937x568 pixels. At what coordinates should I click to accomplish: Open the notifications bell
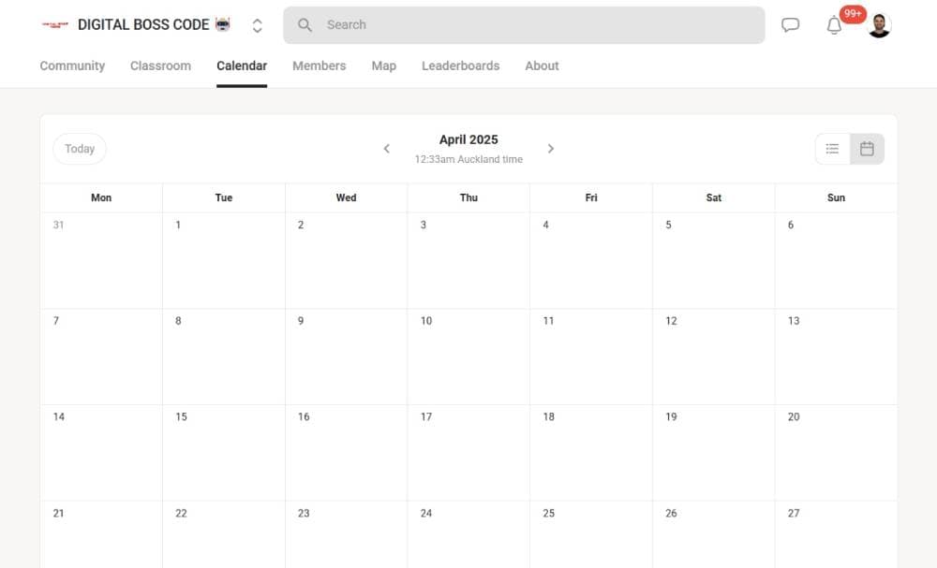tap(834, 25)
